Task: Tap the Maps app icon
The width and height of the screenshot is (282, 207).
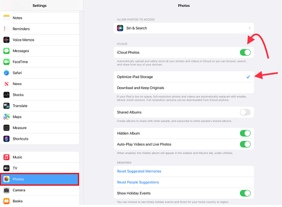Action: click(6, 117)
